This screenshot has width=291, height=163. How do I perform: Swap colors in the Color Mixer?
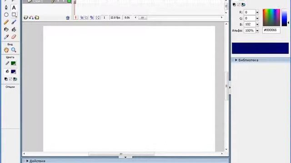[x=243, y=5]
